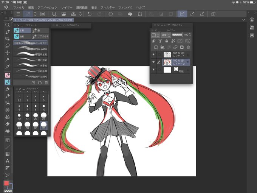Toggle visibility of 用紙 paper layer
Viewport: 257px width, 193px height.
[153, 70]
